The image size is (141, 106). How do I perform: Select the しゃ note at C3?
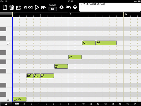point(19,99)
